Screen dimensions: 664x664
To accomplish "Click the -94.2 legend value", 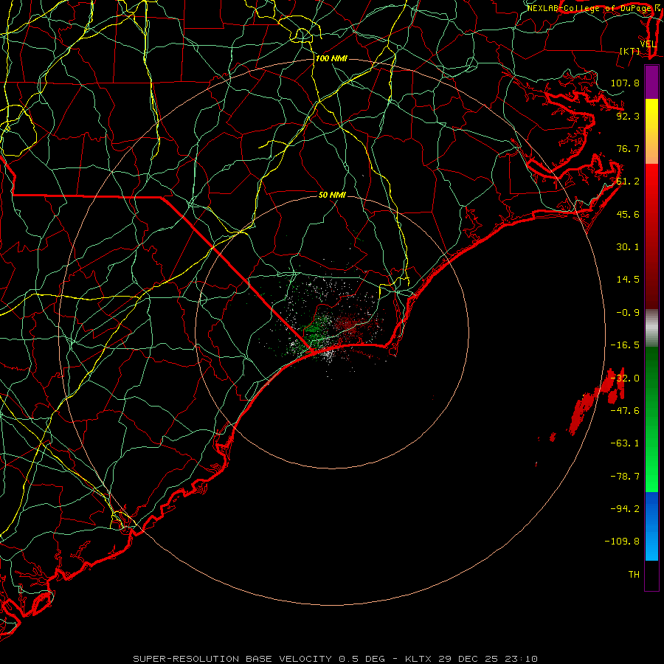I will tap(625, 508).
